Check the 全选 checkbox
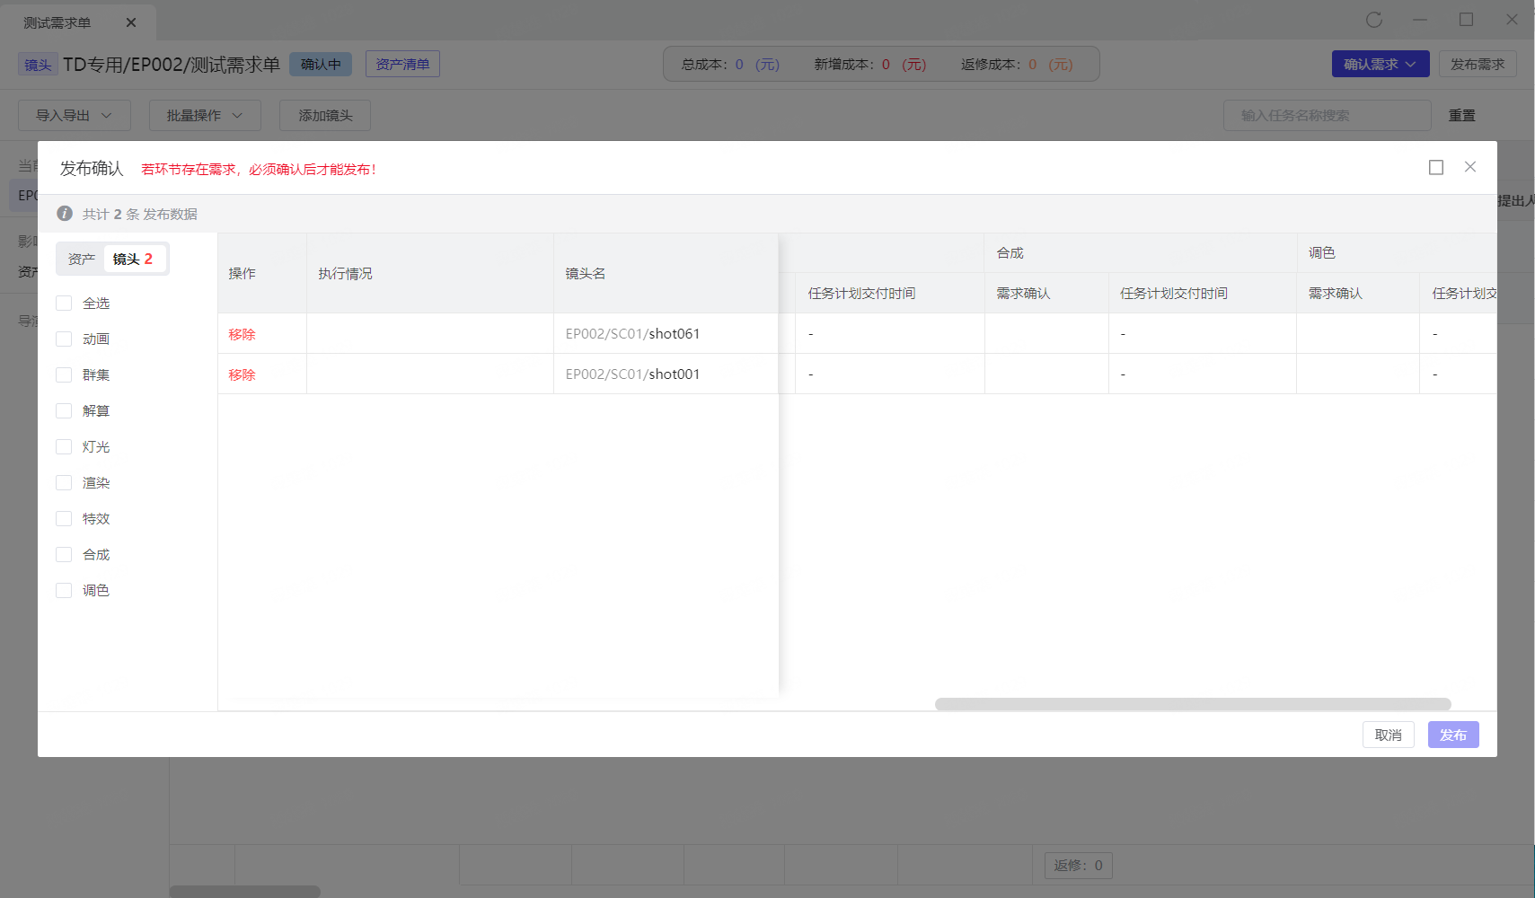Image resolution: width=1535 pixels, height=898 pixels. pyautogui.click(x=64, y=304)
